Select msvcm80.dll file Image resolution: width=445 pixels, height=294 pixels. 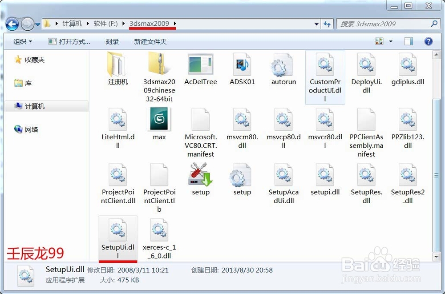pyautogui.click(x=242, y=128)
